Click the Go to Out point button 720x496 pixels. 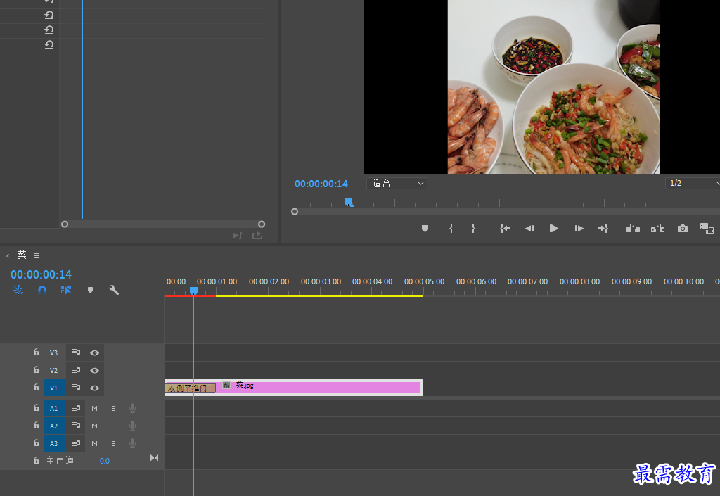[x=603, y=228]
